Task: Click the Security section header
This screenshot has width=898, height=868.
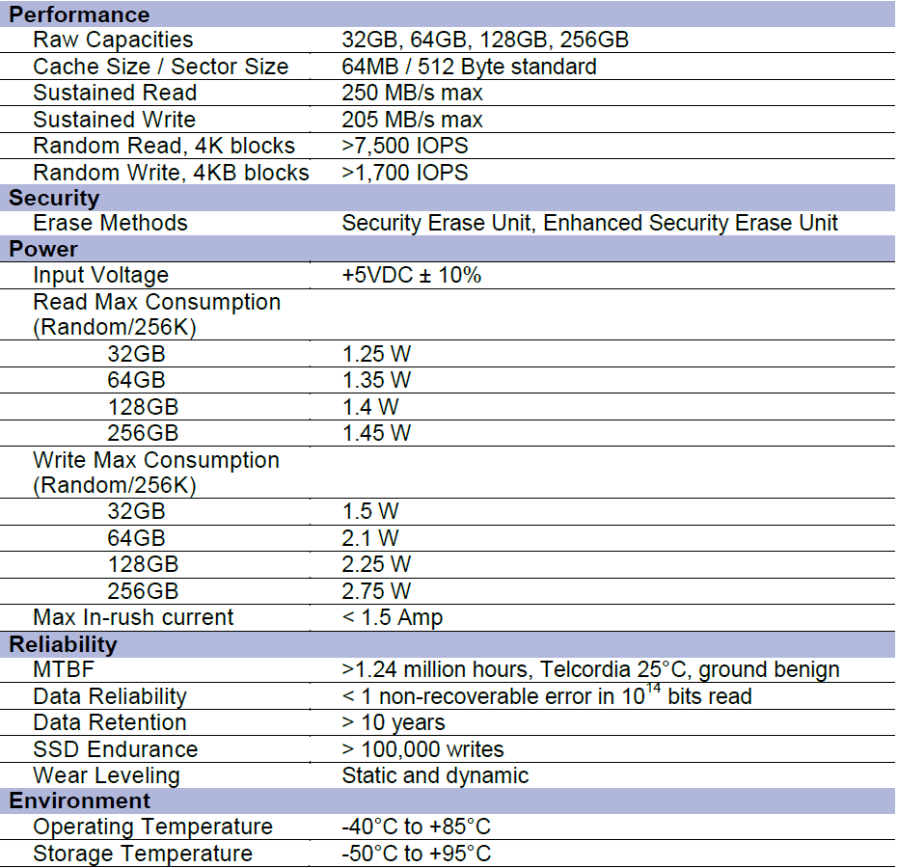Action: [54, 198]
